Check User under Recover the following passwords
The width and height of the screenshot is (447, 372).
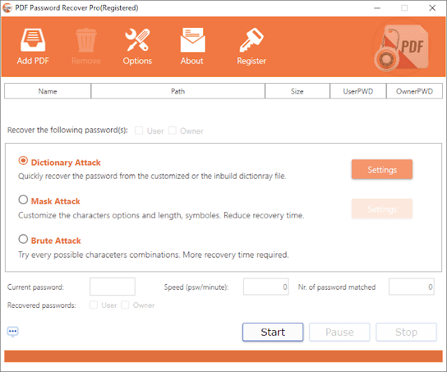pyautogui.click(x=139, y=131)
